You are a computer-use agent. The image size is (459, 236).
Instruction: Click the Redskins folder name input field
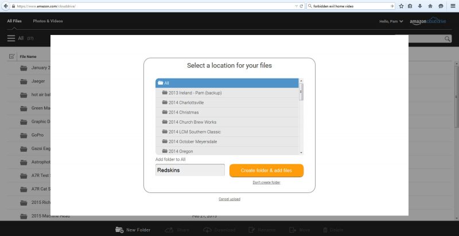click(x=190, y=170)
